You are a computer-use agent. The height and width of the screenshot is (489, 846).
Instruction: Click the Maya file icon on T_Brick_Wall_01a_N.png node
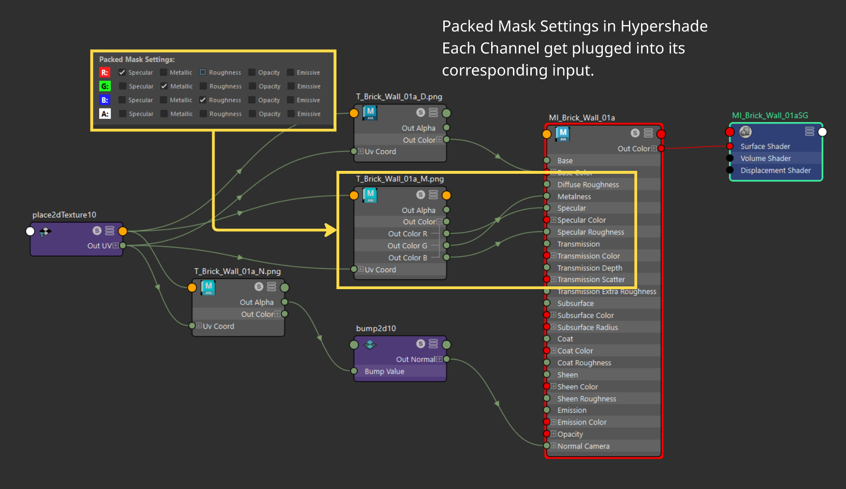coord(208,287)
